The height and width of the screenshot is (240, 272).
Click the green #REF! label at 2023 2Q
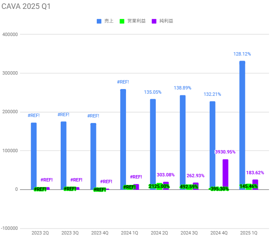[40, 189]
